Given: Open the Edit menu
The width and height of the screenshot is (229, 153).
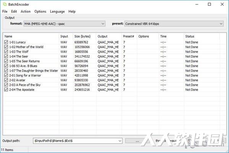Looking at the screenshot, I should (14, 11).
